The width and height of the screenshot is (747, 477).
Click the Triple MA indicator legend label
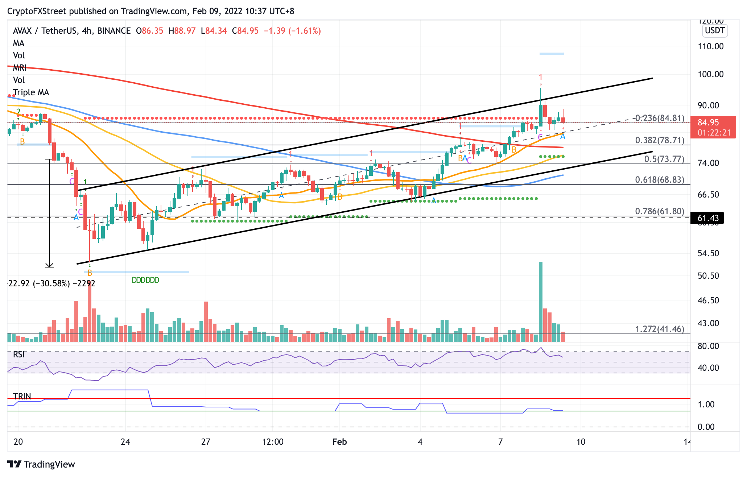coord(31,92)
